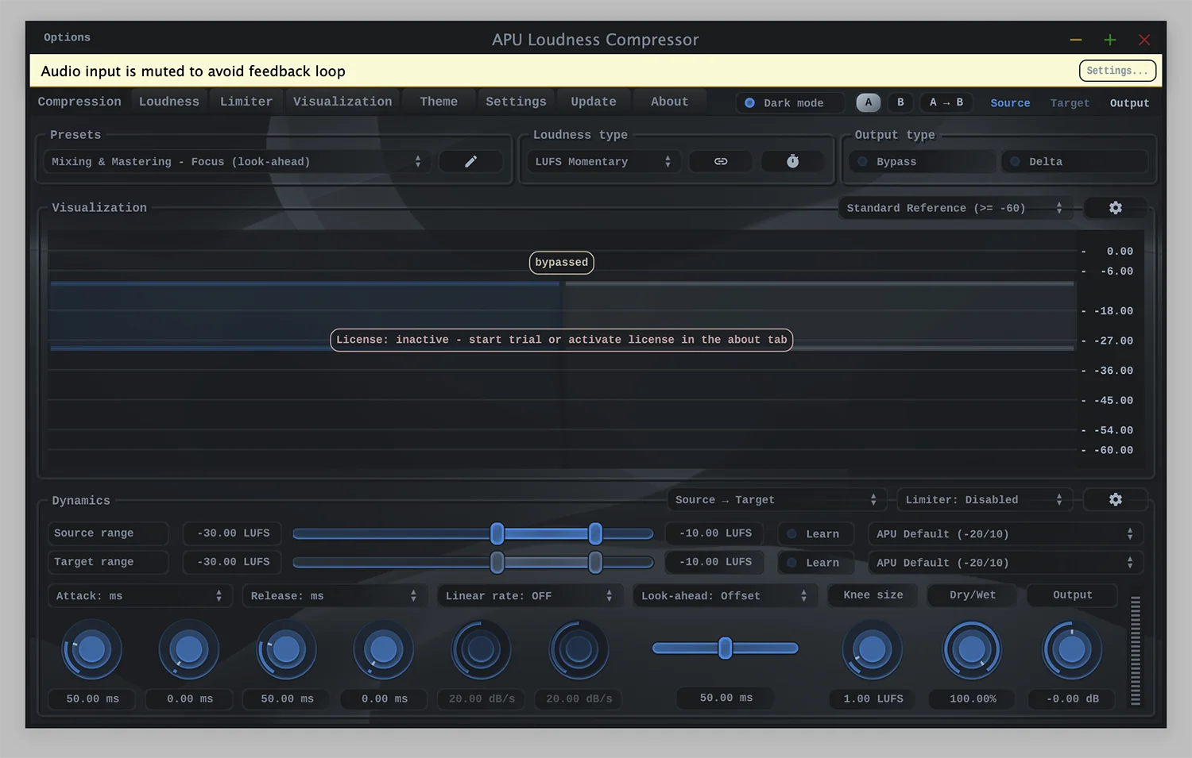Open the Dynamics gear settings
1192x758 pixels.
pyautogui.click(x=1116, y=499)
